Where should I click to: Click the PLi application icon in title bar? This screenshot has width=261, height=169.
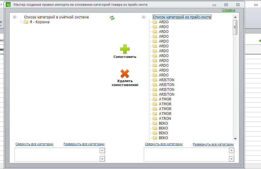click(8, 5)
